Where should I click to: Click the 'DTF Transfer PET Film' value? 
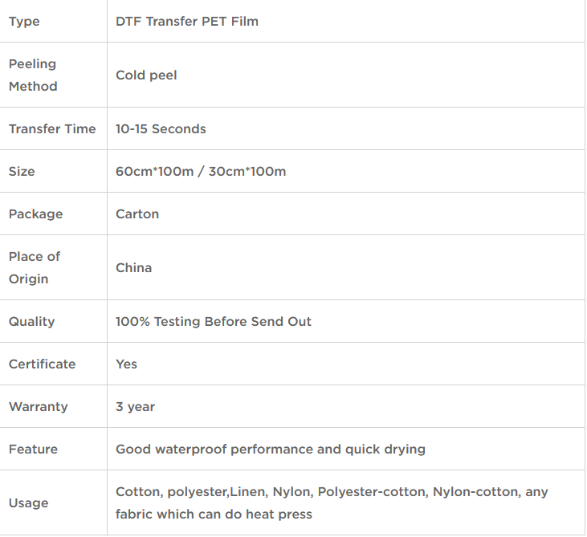point(187,22)
